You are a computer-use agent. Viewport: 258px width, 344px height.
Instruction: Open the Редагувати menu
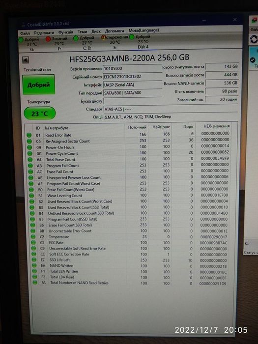pos(44,33)
